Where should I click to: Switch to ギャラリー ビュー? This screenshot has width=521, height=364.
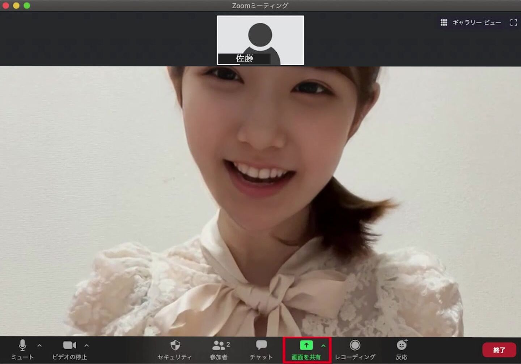pyautogui.click(x=471, y=23)
